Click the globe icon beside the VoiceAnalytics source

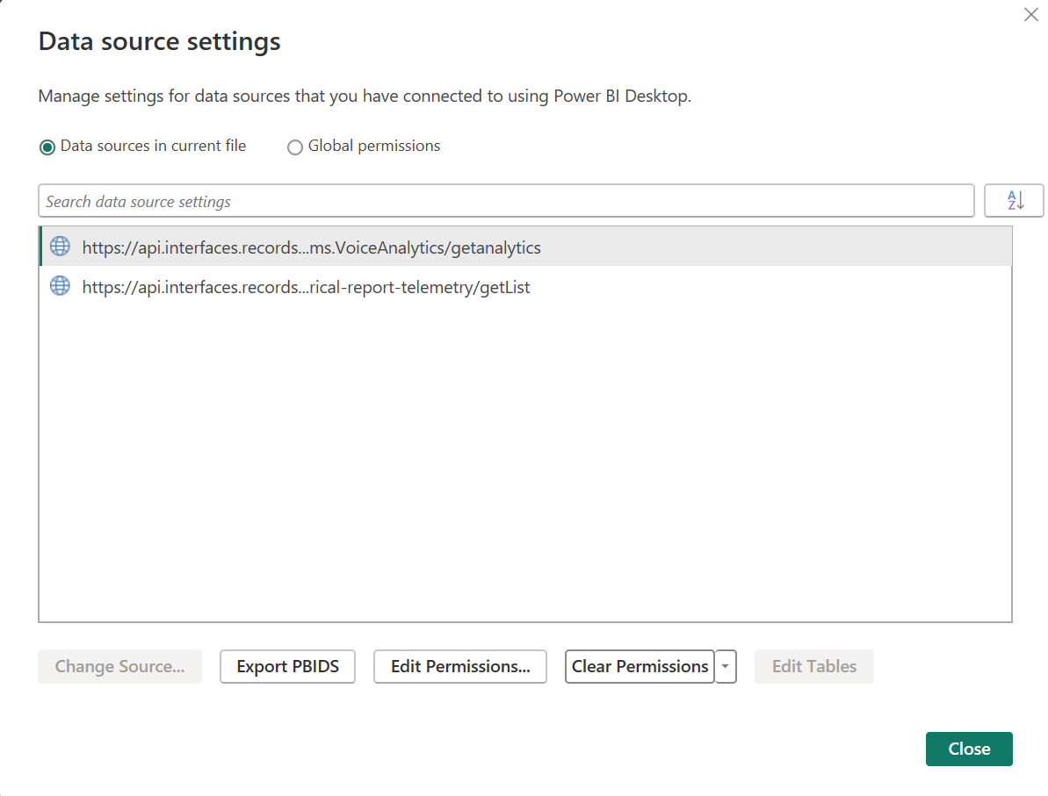tap(60, 247)
